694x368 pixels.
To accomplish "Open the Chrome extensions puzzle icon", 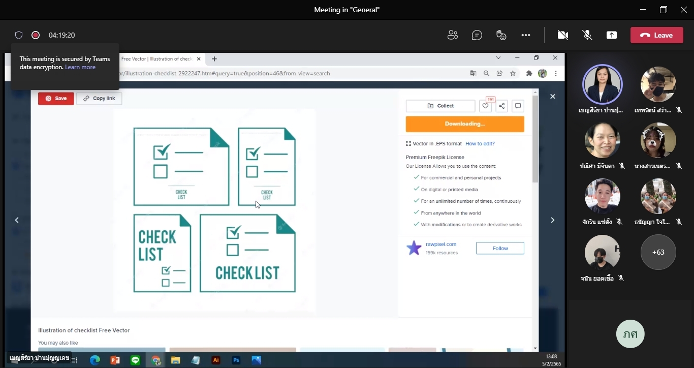I will coord(529,73).
